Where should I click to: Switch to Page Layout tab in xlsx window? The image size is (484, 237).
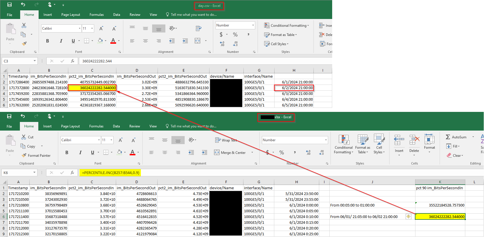[x=70, y=126]
